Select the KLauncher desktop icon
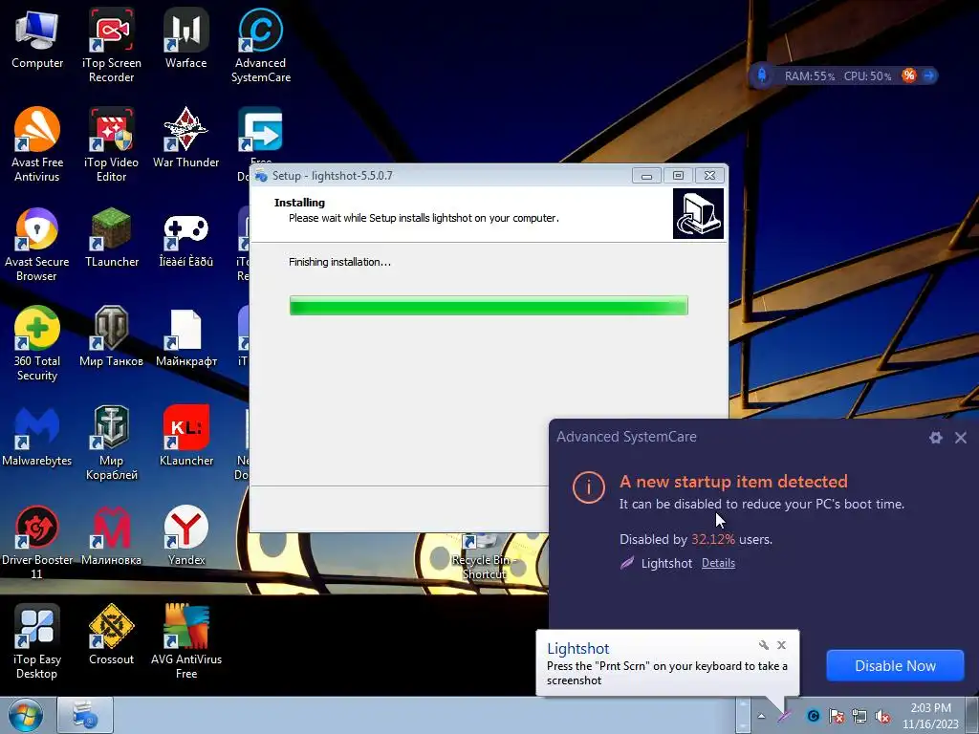 click(x=185, y=437)
